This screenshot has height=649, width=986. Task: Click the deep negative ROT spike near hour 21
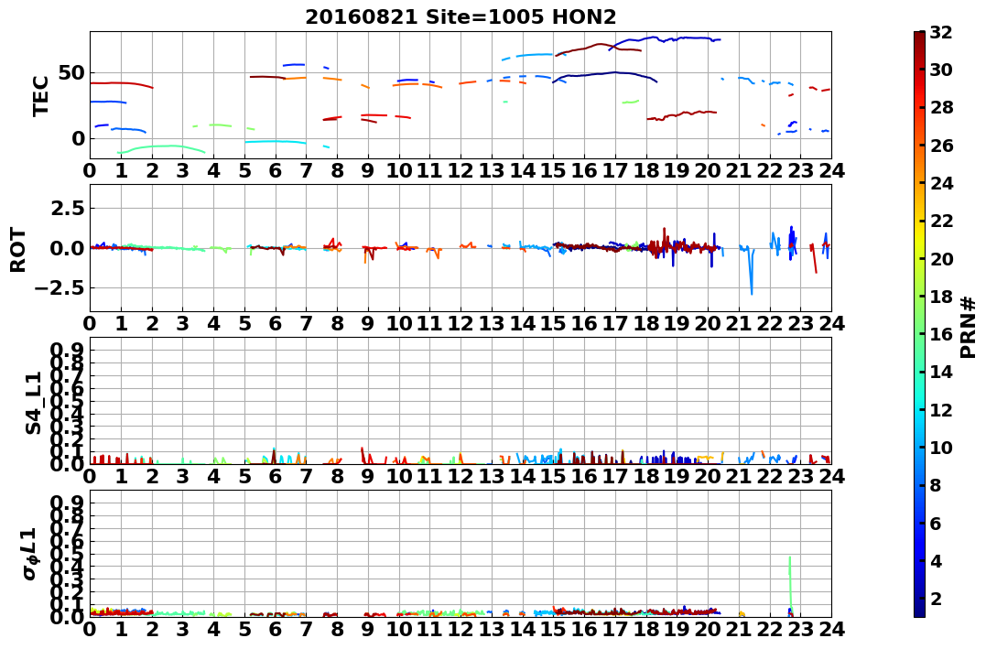pyautogui.click(x=751, y=272)
